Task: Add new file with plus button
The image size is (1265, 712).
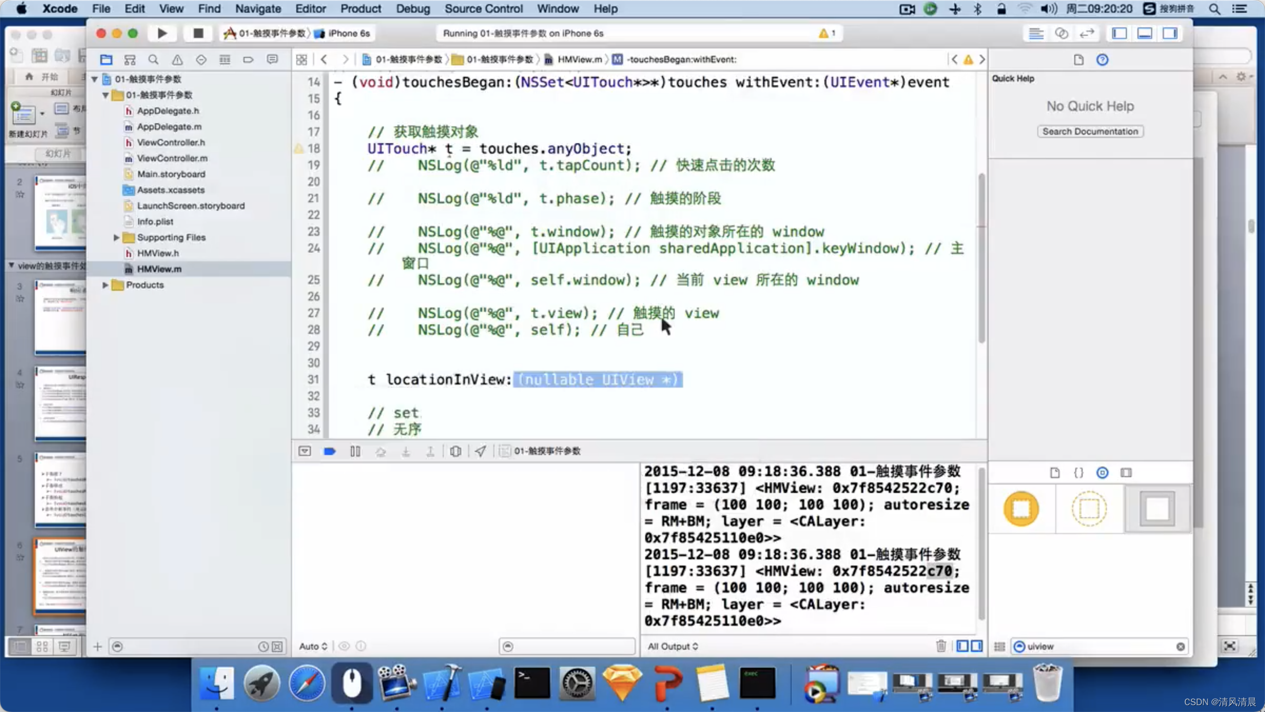Action: [98, 647]
